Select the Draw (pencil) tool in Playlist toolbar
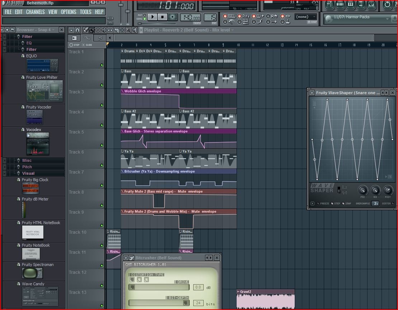Image resolution: width=398 pixels, height=310 pixels. click(x=86, y=30)
